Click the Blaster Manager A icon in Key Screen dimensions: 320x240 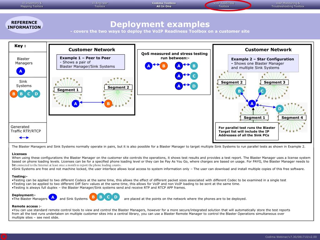pos(21,71)
